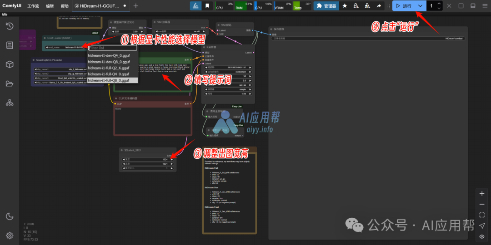Decrease batch count with down stepper arrow
The height and width of the screenshot is (245, 491).
pos(439,8)
